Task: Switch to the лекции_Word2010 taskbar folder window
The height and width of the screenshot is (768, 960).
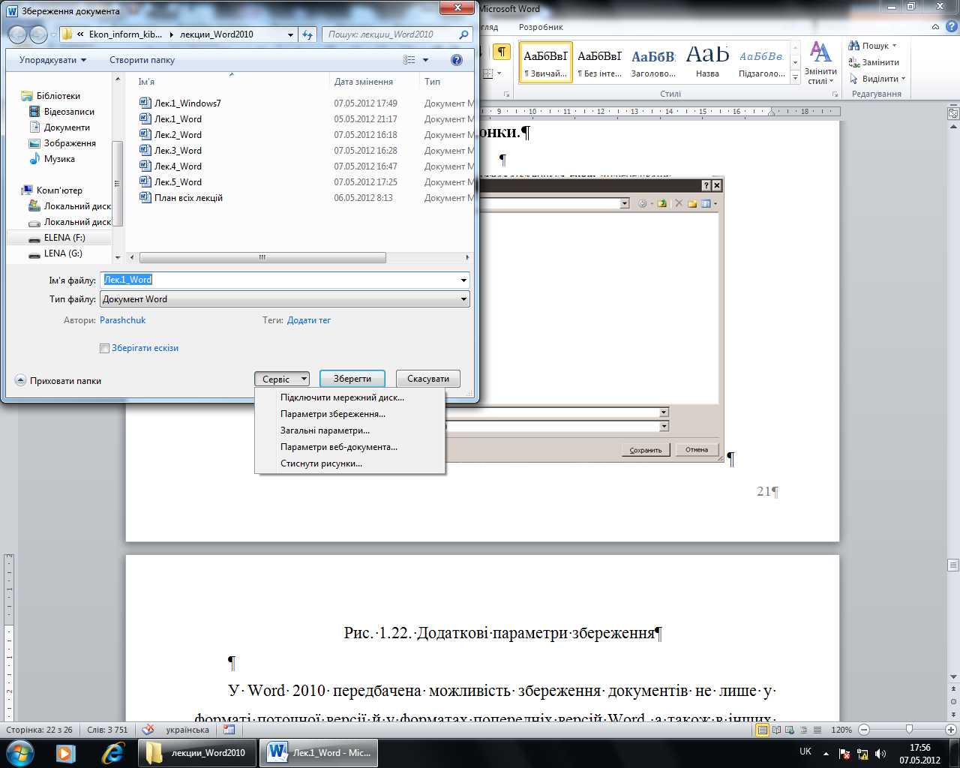Action: pos(196,752)
